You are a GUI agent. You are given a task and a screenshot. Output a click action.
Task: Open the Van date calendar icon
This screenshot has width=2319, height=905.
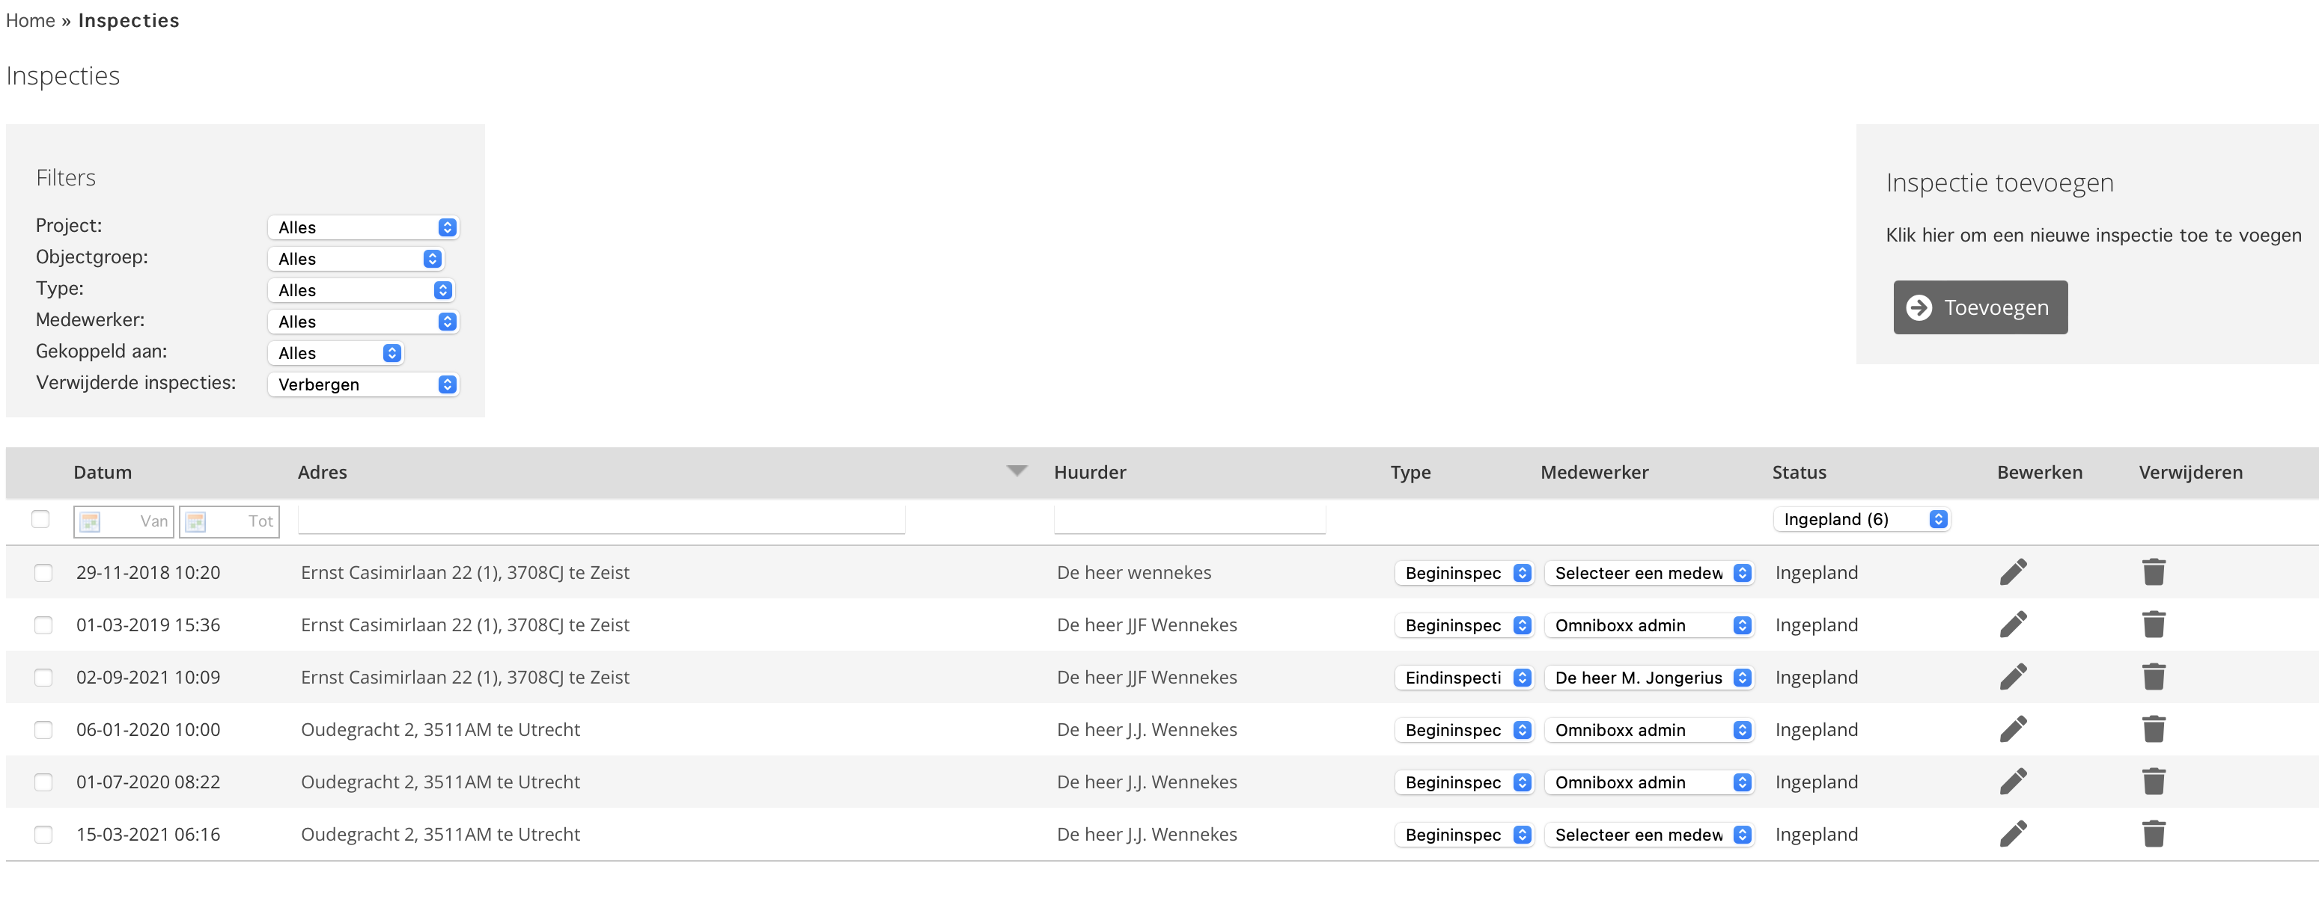click(90, 521)
